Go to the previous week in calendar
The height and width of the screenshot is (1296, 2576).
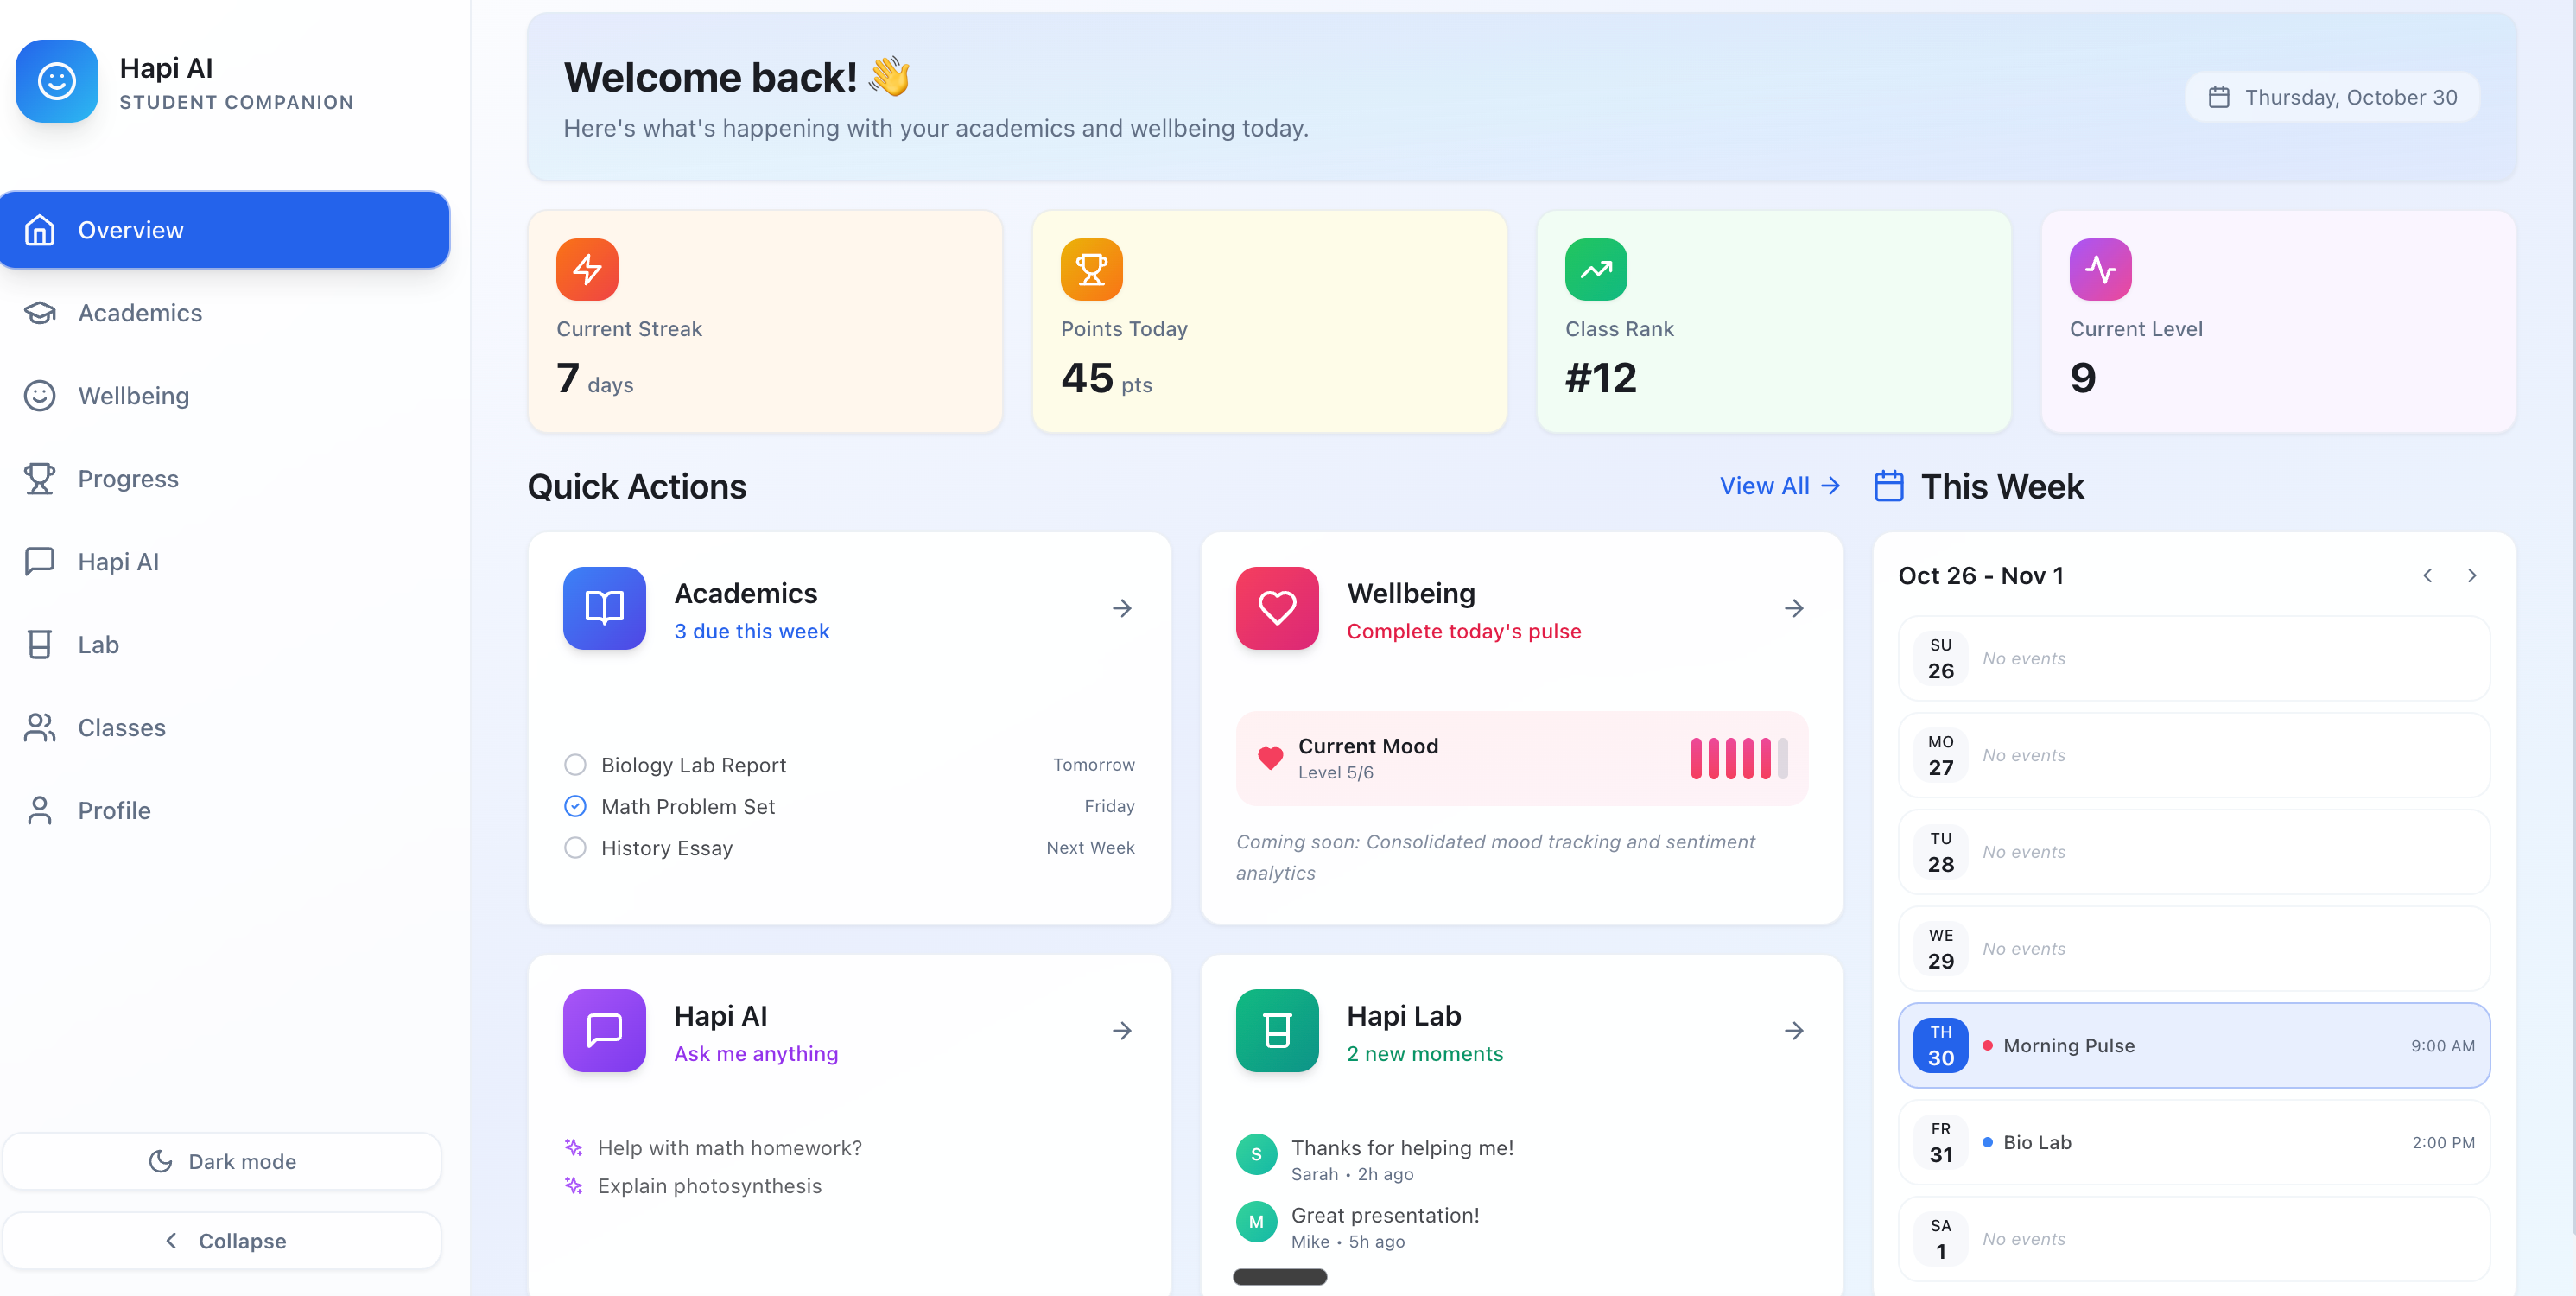(2427, 576)
